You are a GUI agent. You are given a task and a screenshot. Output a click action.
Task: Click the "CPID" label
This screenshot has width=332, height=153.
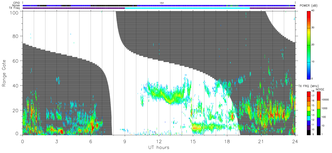pyautogui.click(x=16, y=3)
